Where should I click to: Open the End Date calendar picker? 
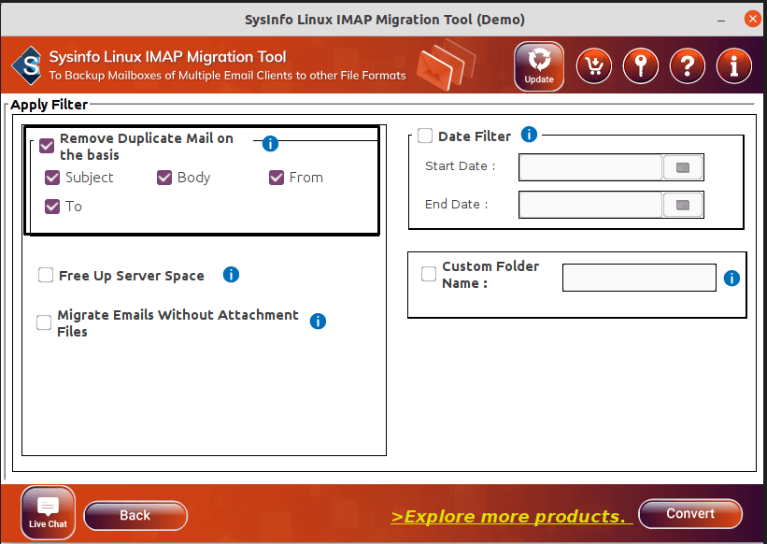(683, 205)
